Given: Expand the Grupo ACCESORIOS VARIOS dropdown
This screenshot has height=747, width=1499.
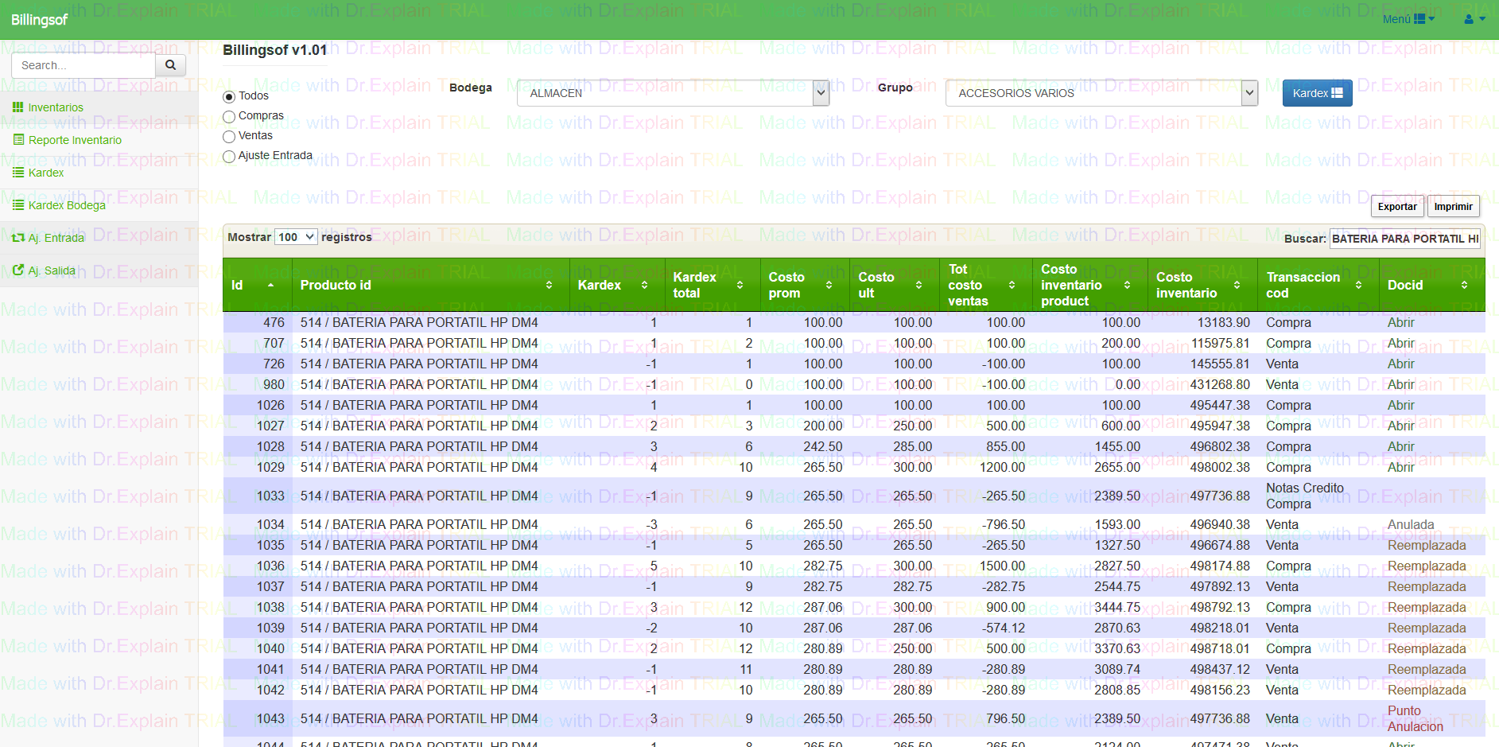Looking at the screenshot, I should 1101,93.
